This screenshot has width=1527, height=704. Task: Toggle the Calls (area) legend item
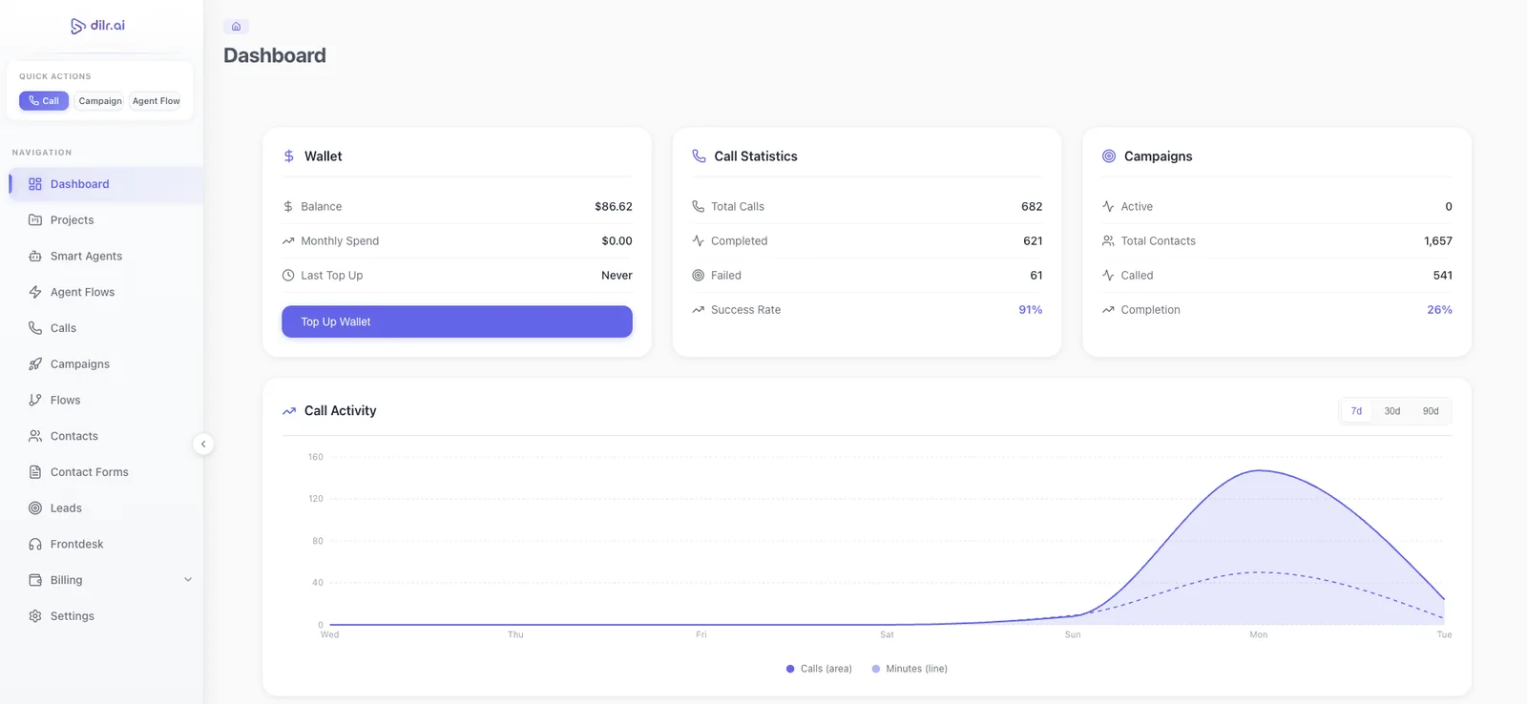click(x=819, y=669)
